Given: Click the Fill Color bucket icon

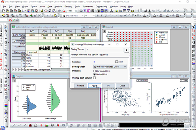Looking at the screenshot, I should click(x=155, y=16).
